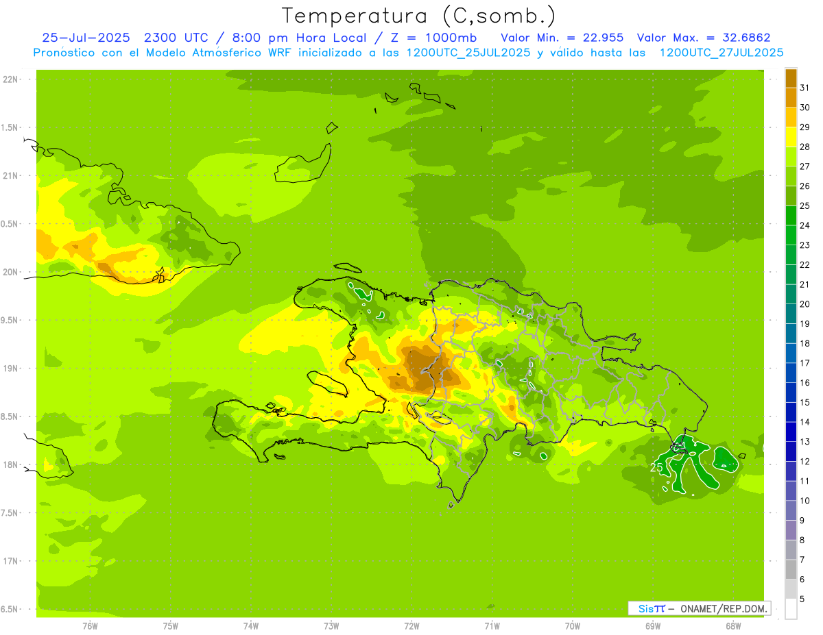Click '8:00 pm Hora Local' text
Screen dimensions: 823x635
pyautogui.click(x=300, y=38)
